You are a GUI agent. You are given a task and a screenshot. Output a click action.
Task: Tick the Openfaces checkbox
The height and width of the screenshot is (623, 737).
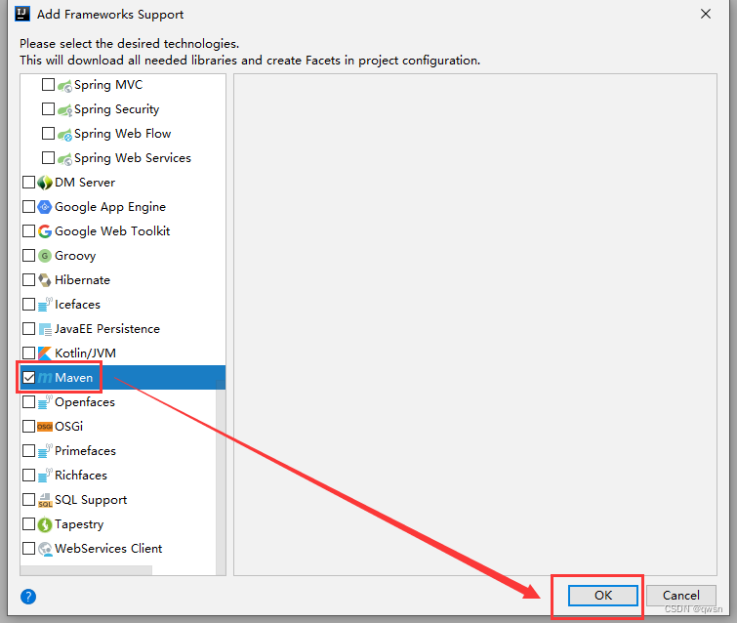(x=28, y=402)
